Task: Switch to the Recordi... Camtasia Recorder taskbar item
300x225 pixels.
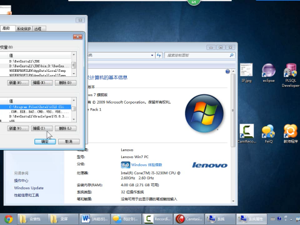Action: (157, 219)
